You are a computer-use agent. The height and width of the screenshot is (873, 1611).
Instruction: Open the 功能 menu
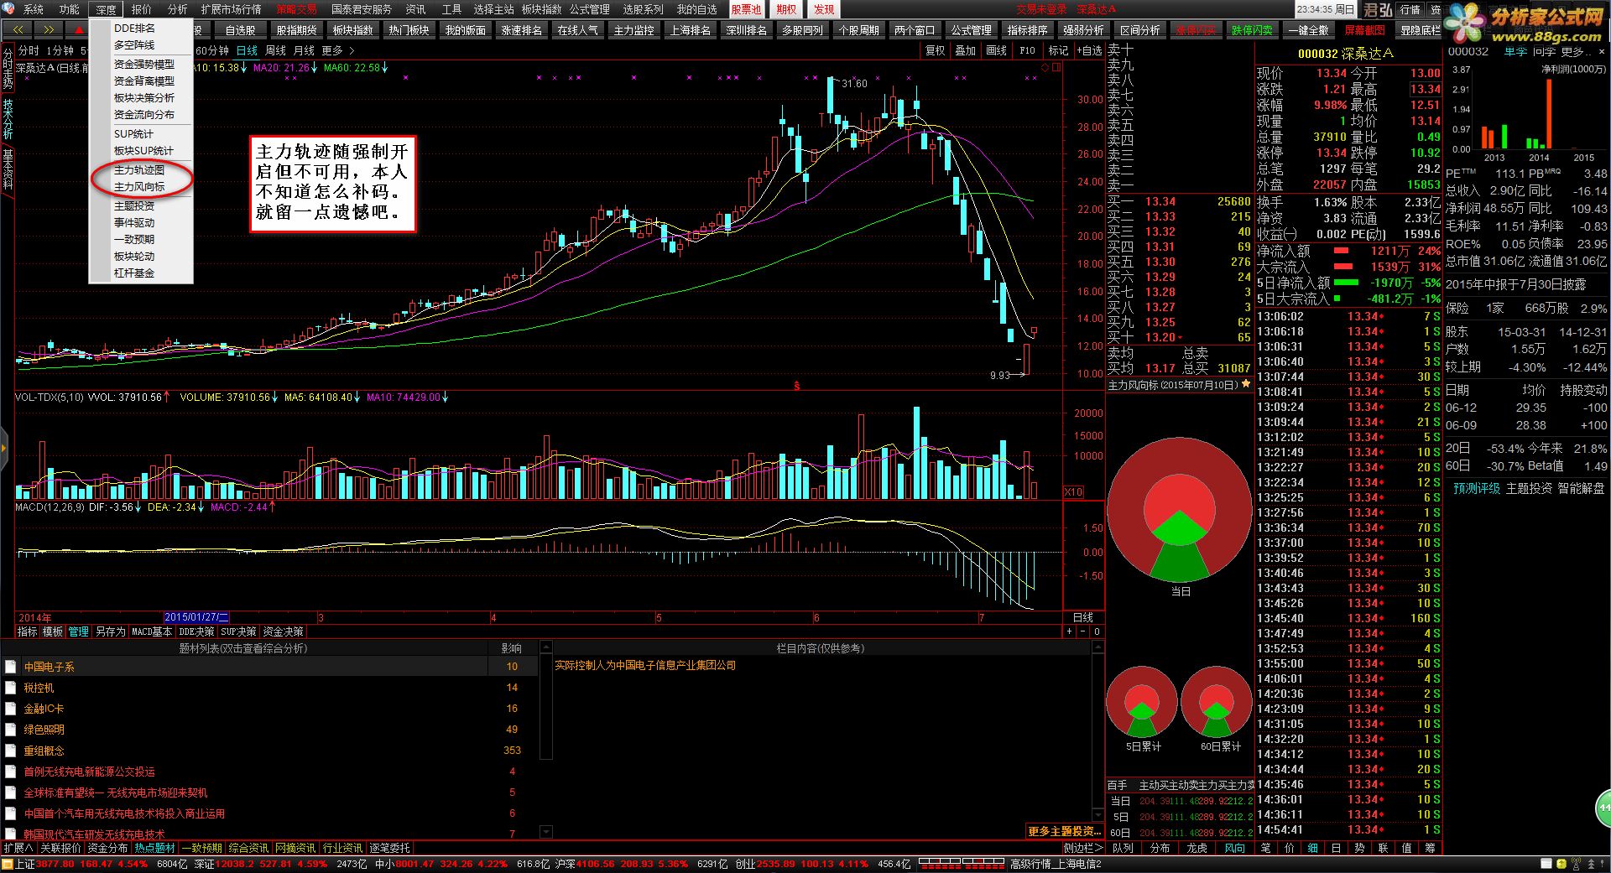pos(70,9)
